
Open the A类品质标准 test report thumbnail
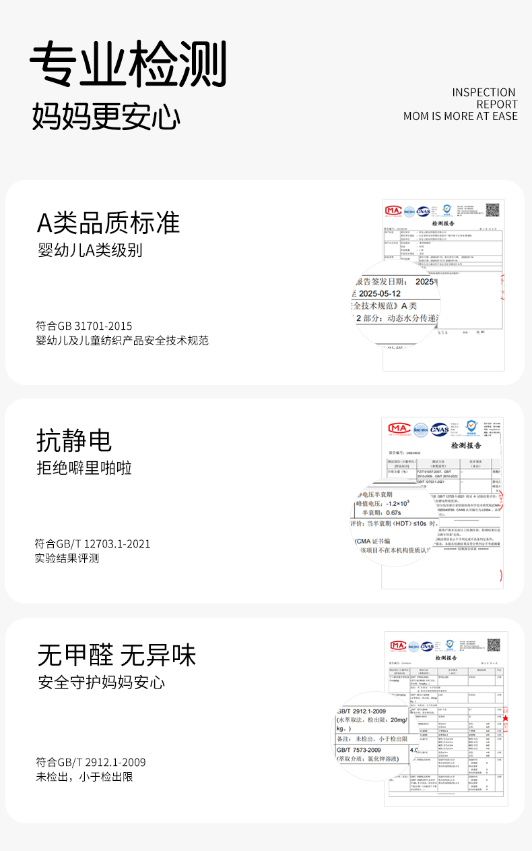point(443,285)
